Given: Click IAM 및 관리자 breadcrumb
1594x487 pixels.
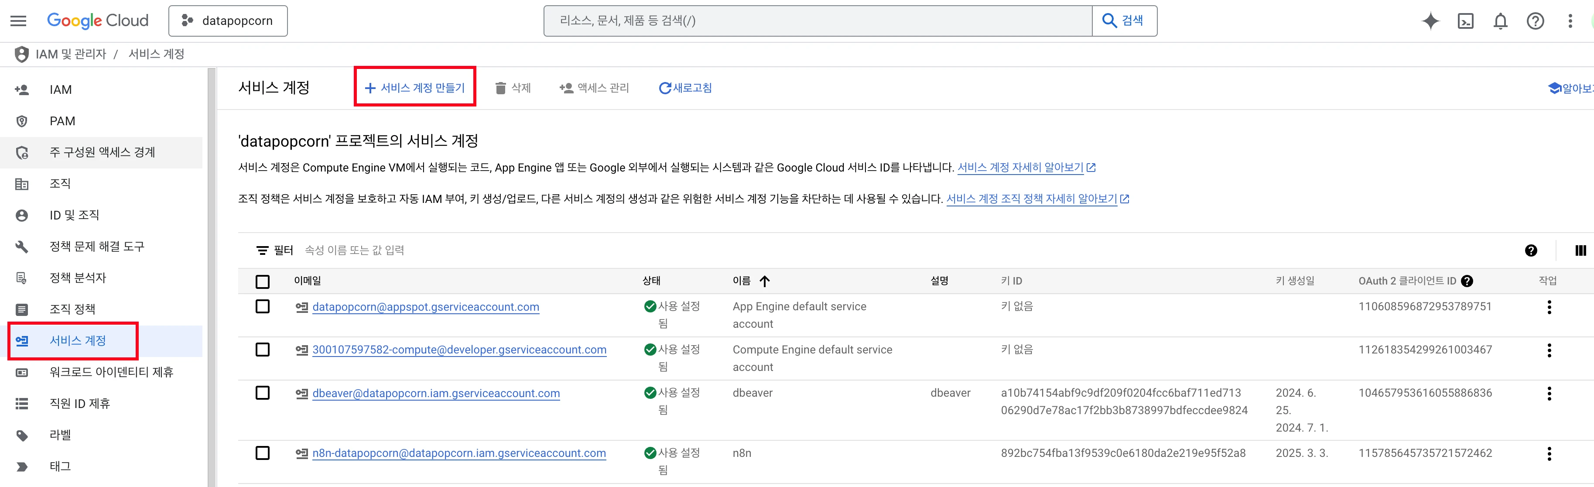Looking at the screenshot, I should (x=71, y=54).
